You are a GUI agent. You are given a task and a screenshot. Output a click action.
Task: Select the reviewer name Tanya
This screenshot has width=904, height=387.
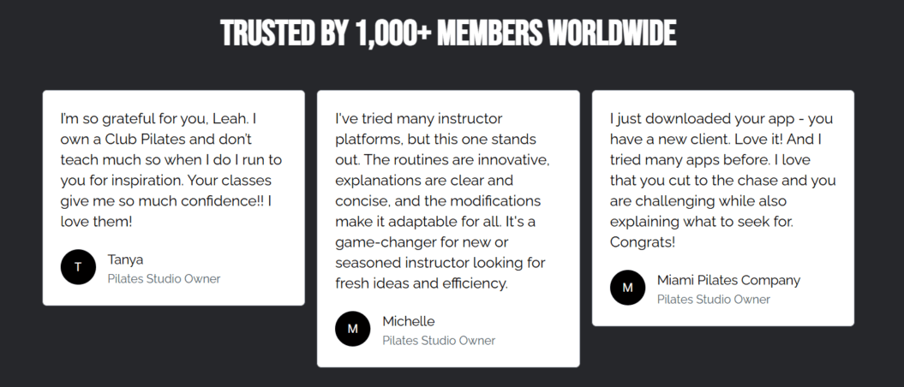pos(124,259)
